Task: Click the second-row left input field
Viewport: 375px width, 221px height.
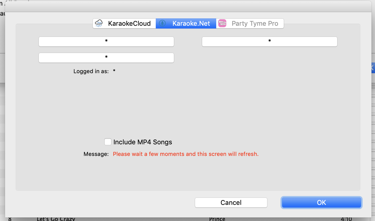Action: coord(106,58)
